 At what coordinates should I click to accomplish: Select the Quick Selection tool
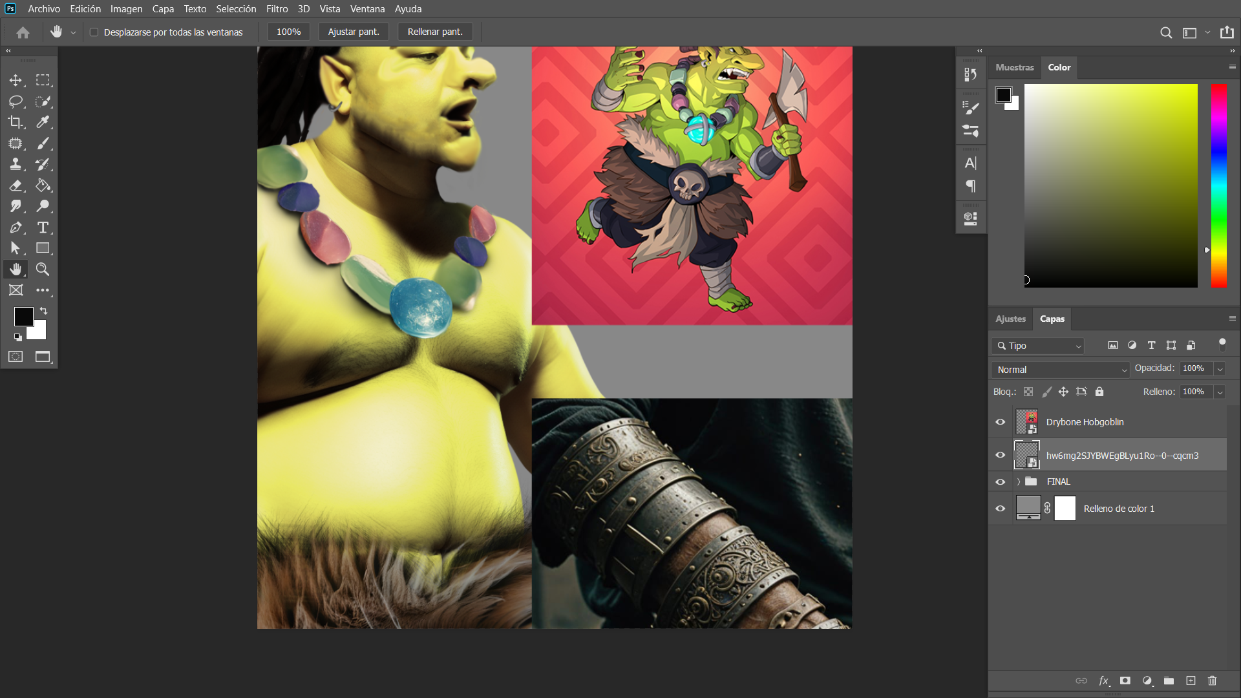43,101
